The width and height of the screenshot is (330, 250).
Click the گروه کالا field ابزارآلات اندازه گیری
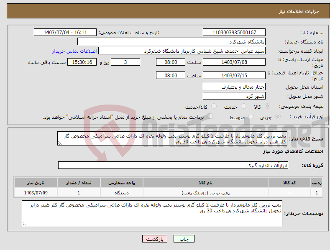click(x=173, y=166)
